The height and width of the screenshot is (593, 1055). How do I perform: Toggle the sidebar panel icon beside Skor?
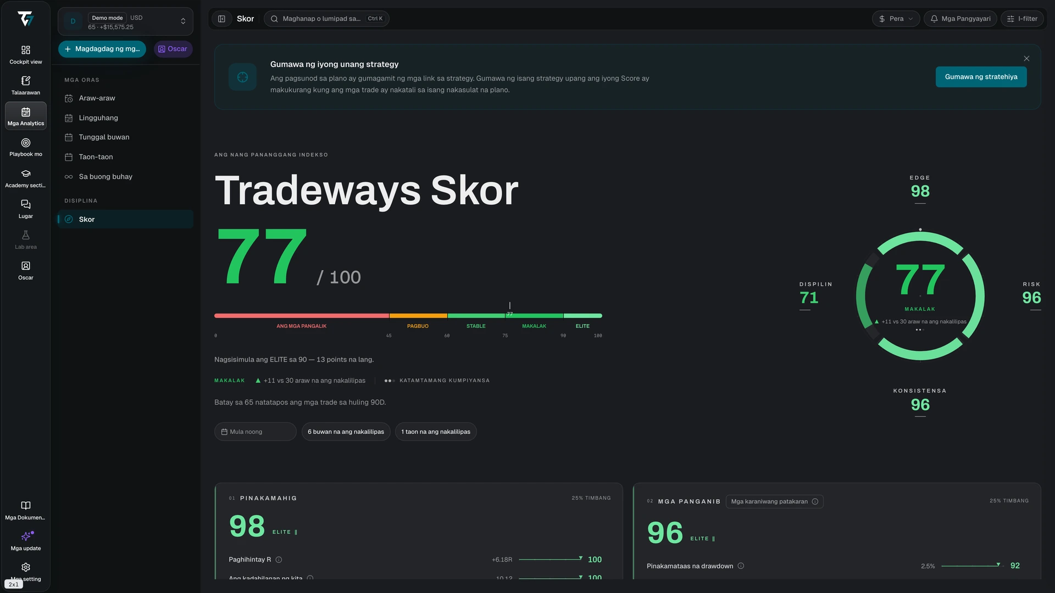tap(221, 19)
